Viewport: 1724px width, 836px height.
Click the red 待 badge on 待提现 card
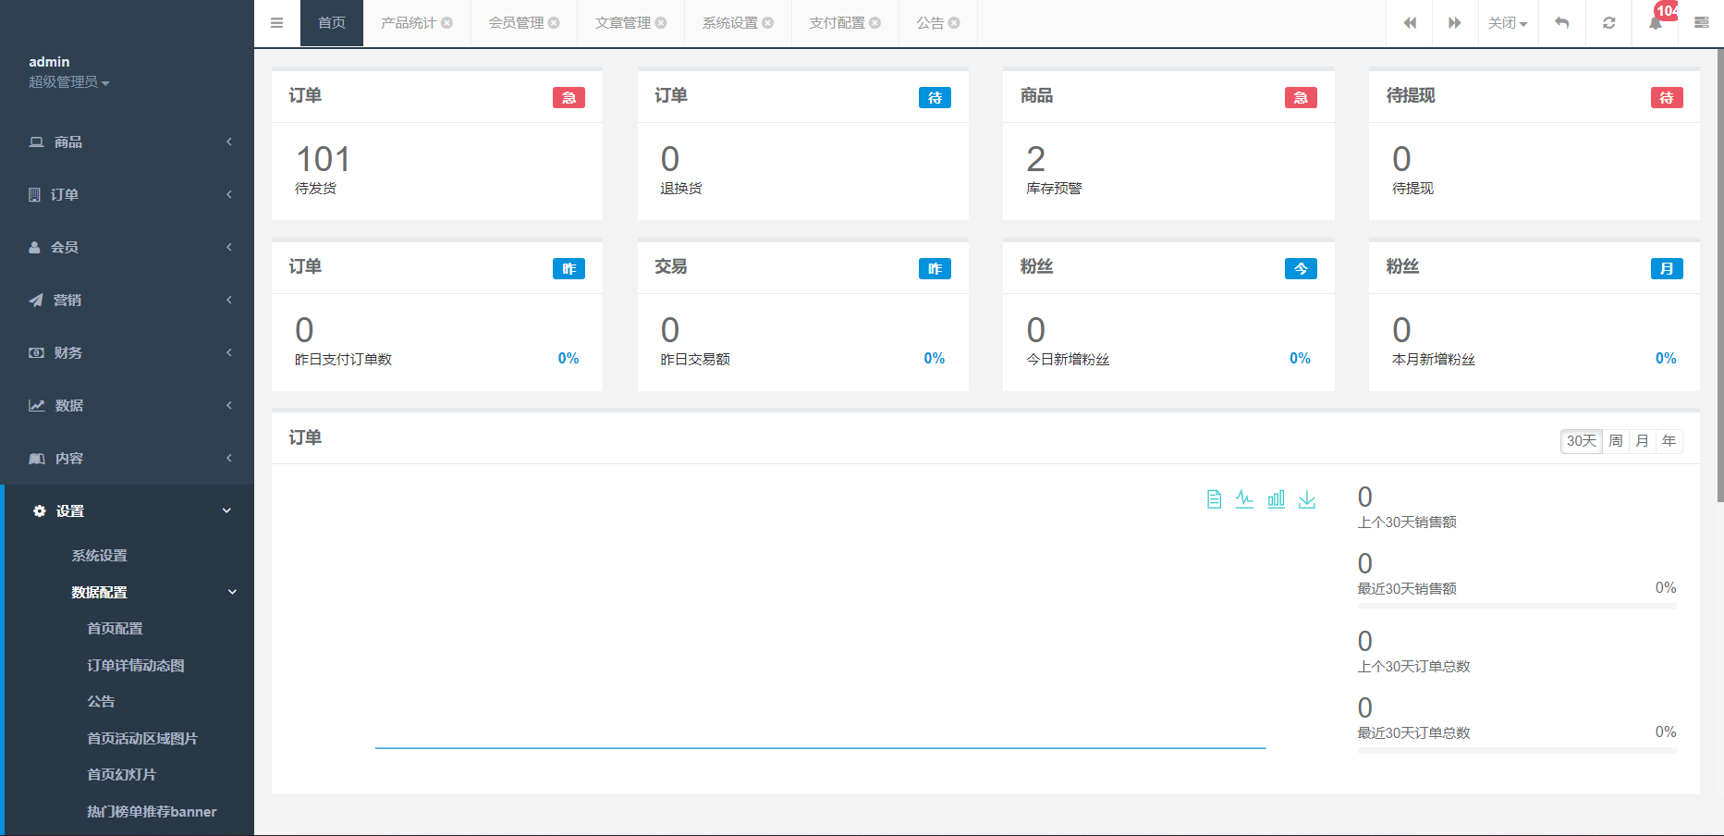point(1667,98)
